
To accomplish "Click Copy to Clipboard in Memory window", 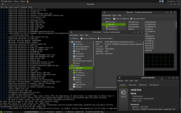I will [121, 19].
